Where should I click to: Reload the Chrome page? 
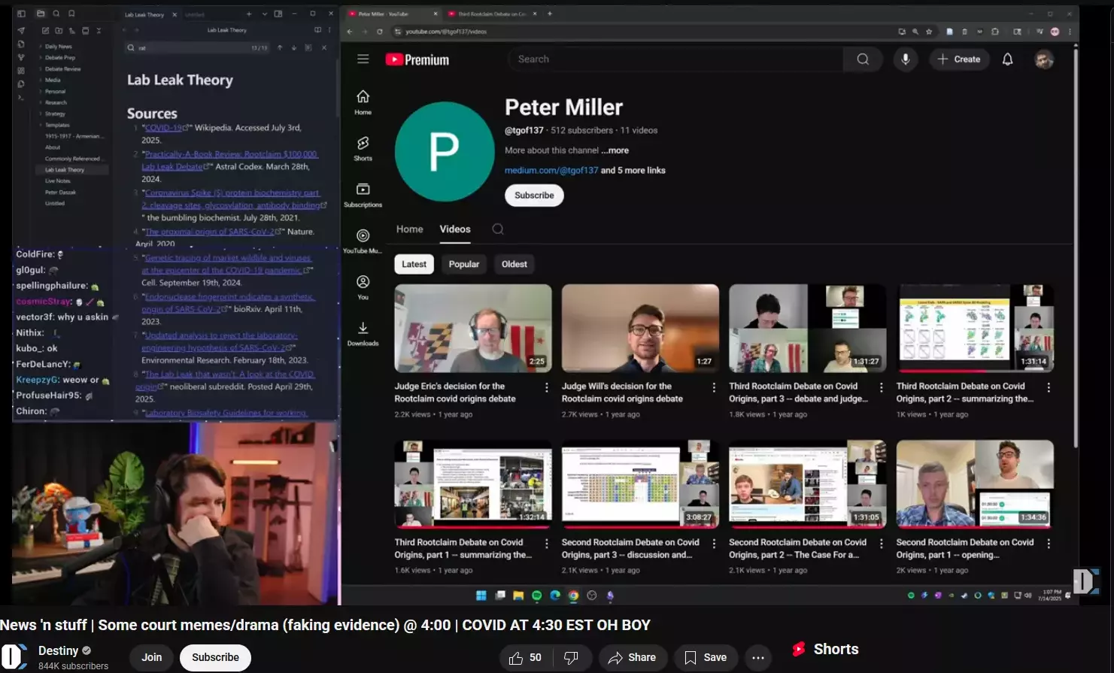(380, 32)
